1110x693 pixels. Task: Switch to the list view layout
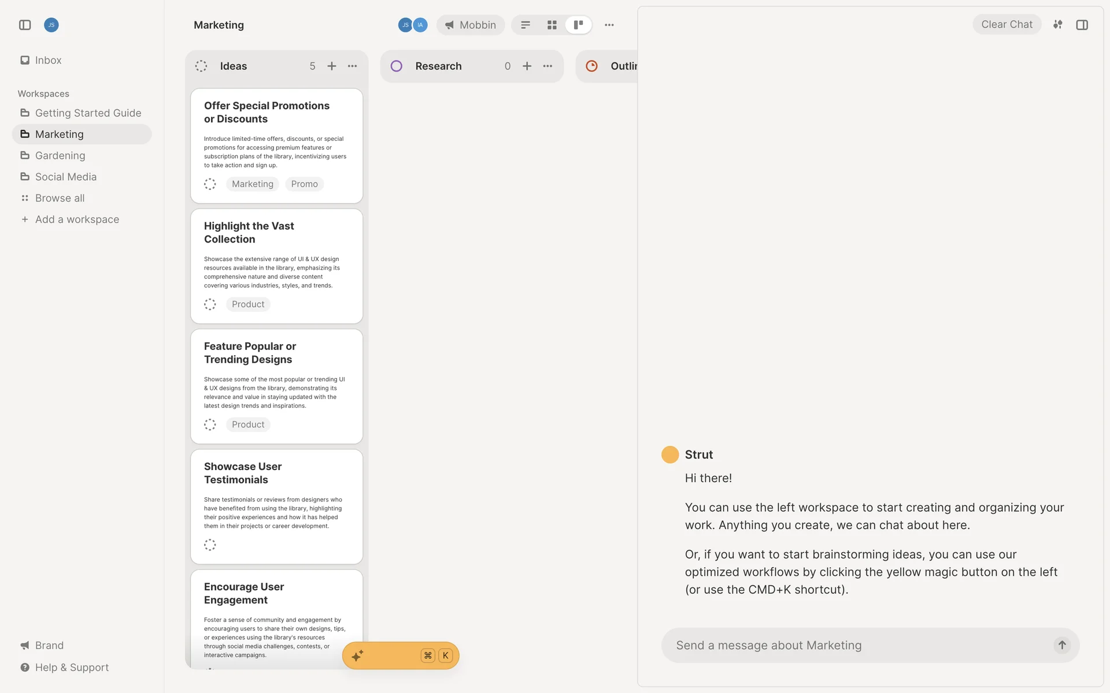pyautogui.click(x=526, y=25)
